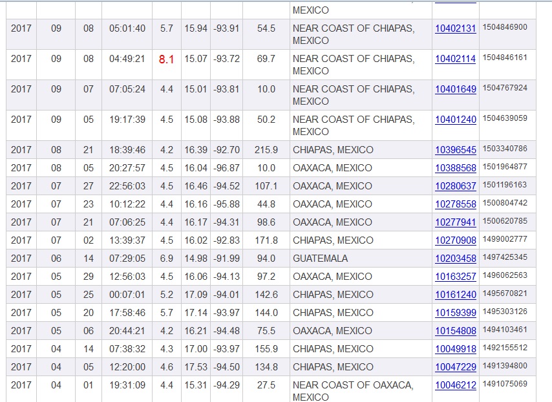Open event link 10278558
Screen dimensions: 552x402
(x=456, y=204)
